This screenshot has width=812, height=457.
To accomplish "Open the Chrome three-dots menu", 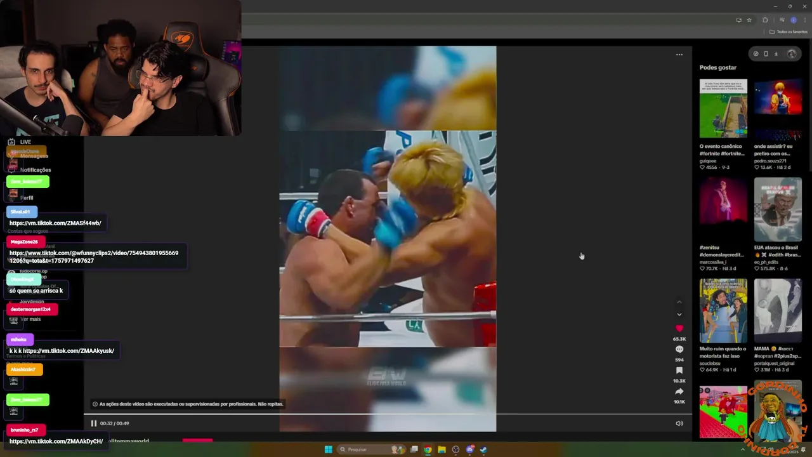I will 804,20.
